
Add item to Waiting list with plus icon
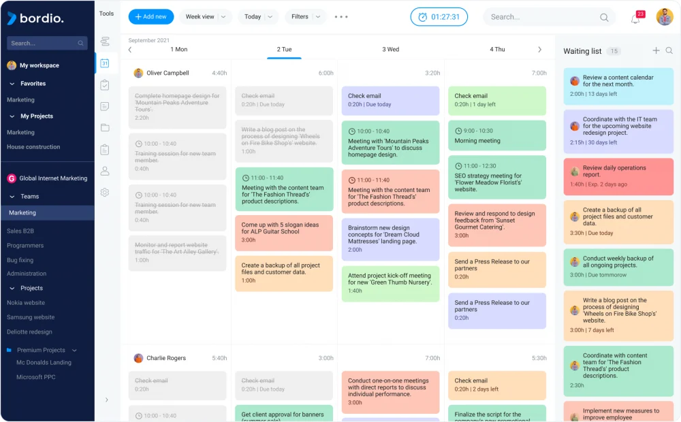coord(656,51)
